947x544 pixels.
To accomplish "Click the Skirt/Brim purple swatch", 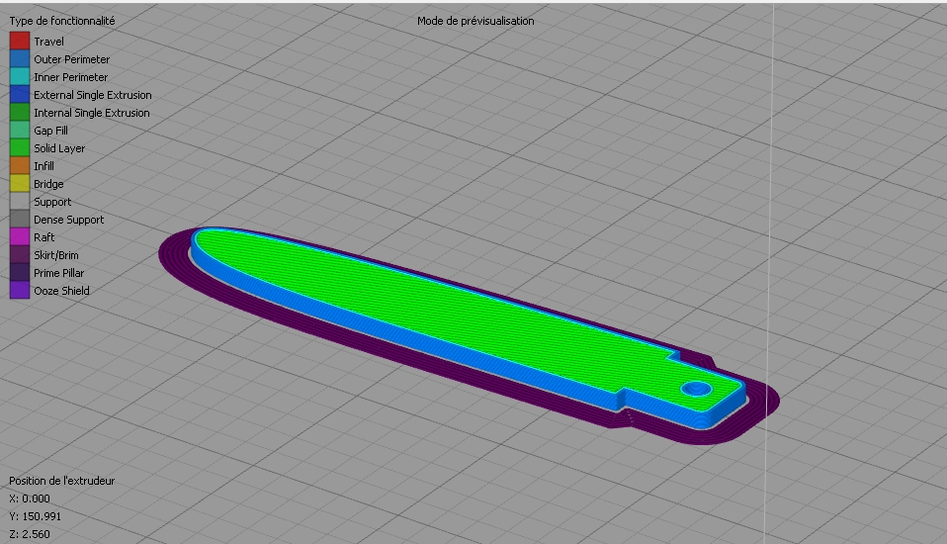I will point(20,255).
